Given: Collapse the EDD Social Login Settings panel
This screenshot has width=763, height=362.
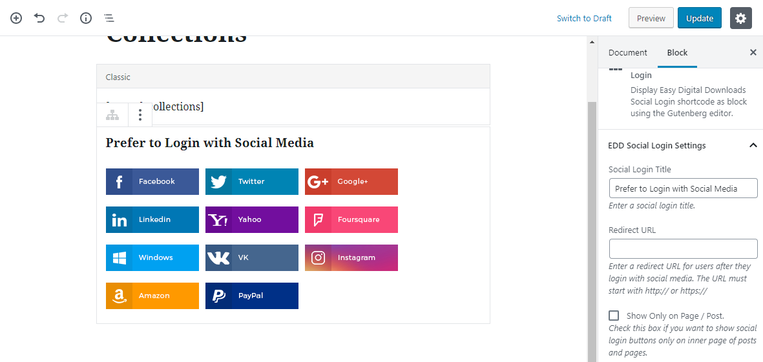Looking at the screenshot, I should [753, 146].
